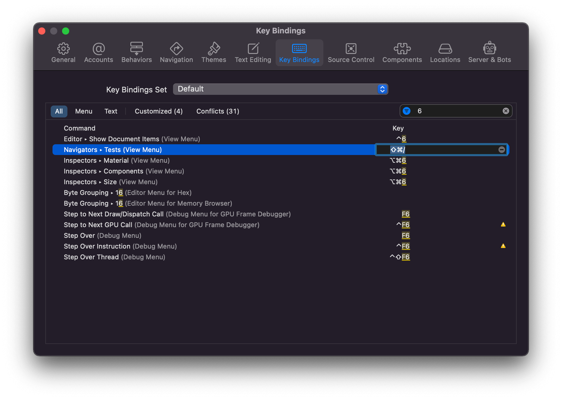Open Navigation preferences

[176, 53]
